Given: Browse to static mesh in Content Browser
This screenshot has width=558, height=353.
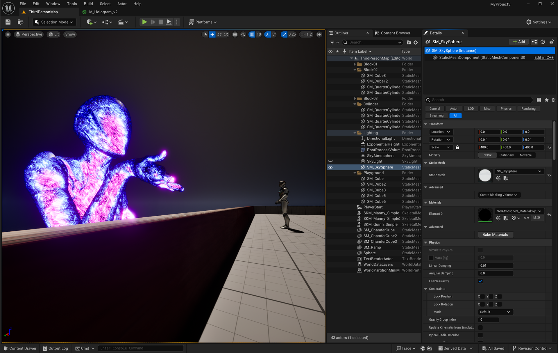Looking at the screenshot, I should click(x=506, y=178).
